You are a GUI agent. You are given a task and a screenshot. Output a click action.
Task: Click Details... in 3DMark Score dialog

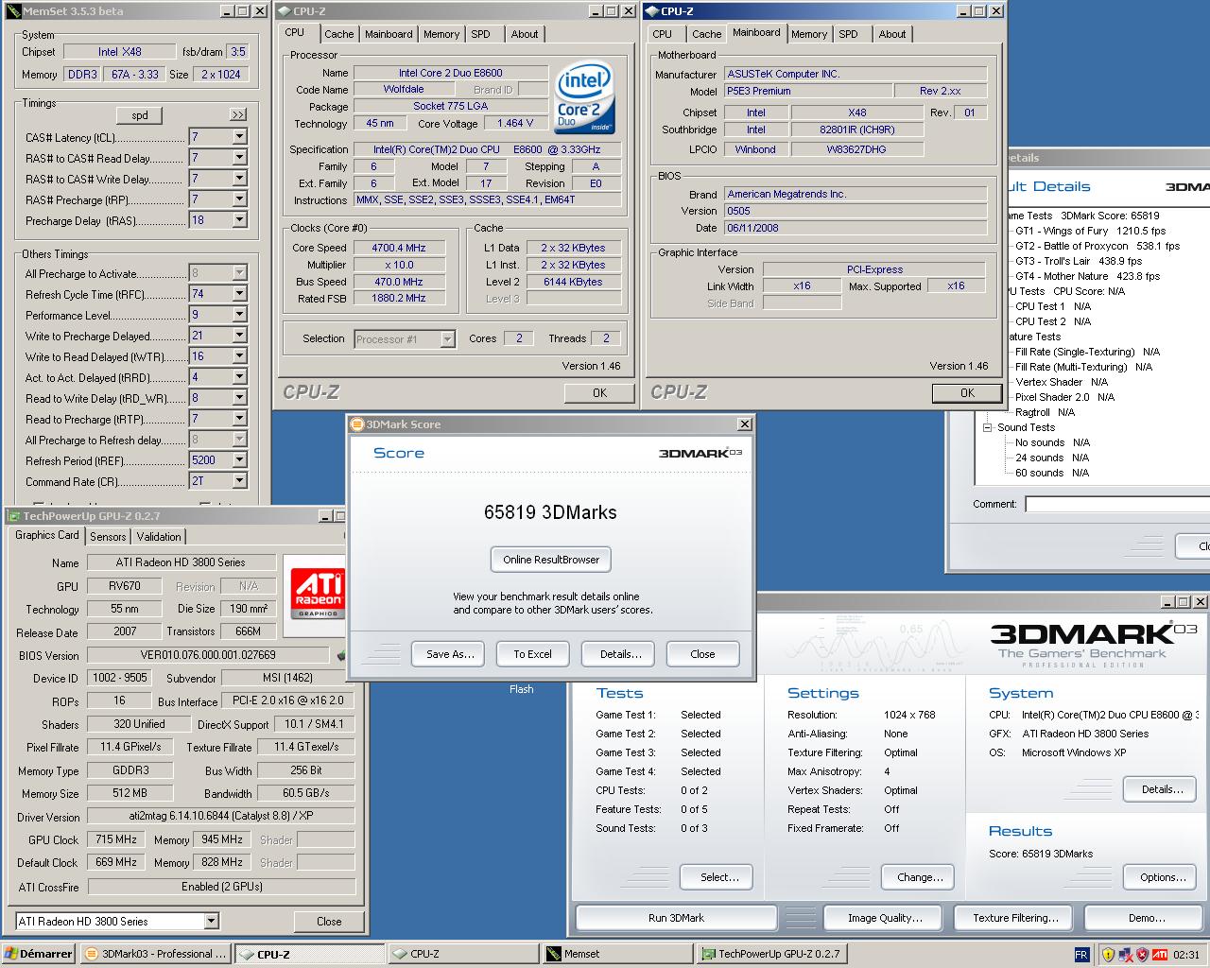[x=620, y=654]
